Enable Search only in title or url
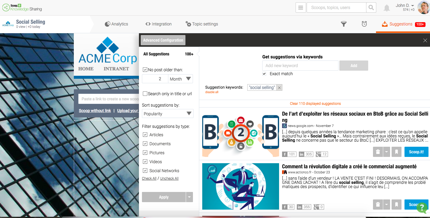Viewport: 430px width, 218px height. click(145, 94)
